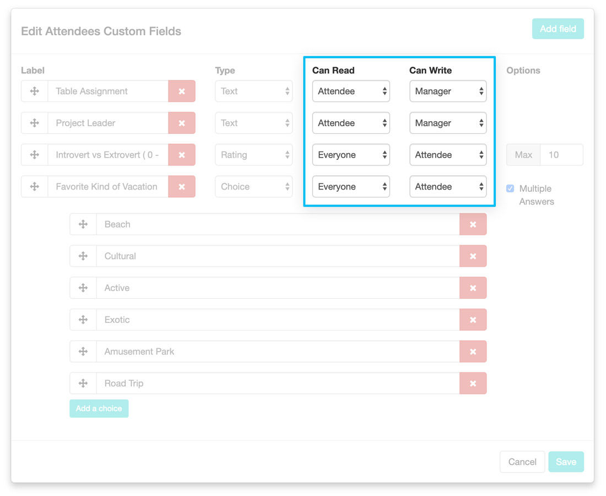Open Can Read dropdown for Project Leader
This screenshot has height=496, width=606.
point(351,123)
